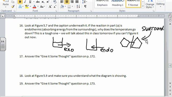Go to previous page button
The width and height of the screenshot is (172, 97).
(x=170, y=87)
